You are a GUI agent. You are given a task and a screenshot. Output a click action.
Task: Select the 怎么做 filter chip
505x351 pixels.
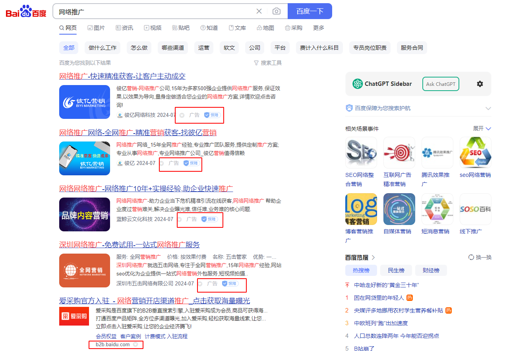[139, 48]
